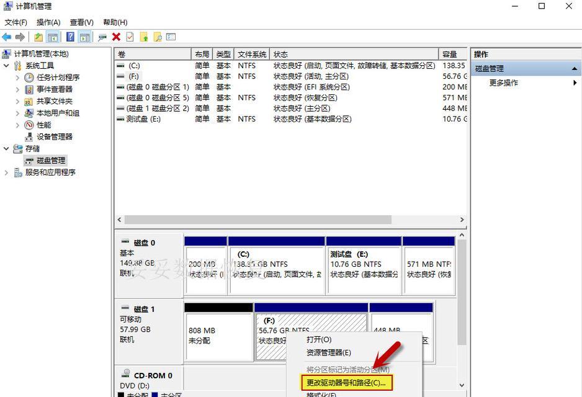Viewport: 582px width, 397px height.
Task: Expand the 本地用户和组 node
Action: (17, 114)
